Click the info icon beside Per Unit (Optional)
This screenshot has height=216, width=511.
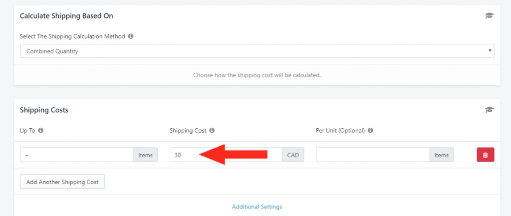(370, 130)
